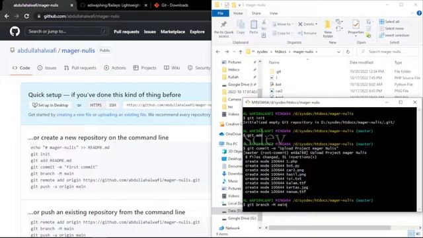Close the Baileys Lightweight browser tab

[x=145, y=5]
